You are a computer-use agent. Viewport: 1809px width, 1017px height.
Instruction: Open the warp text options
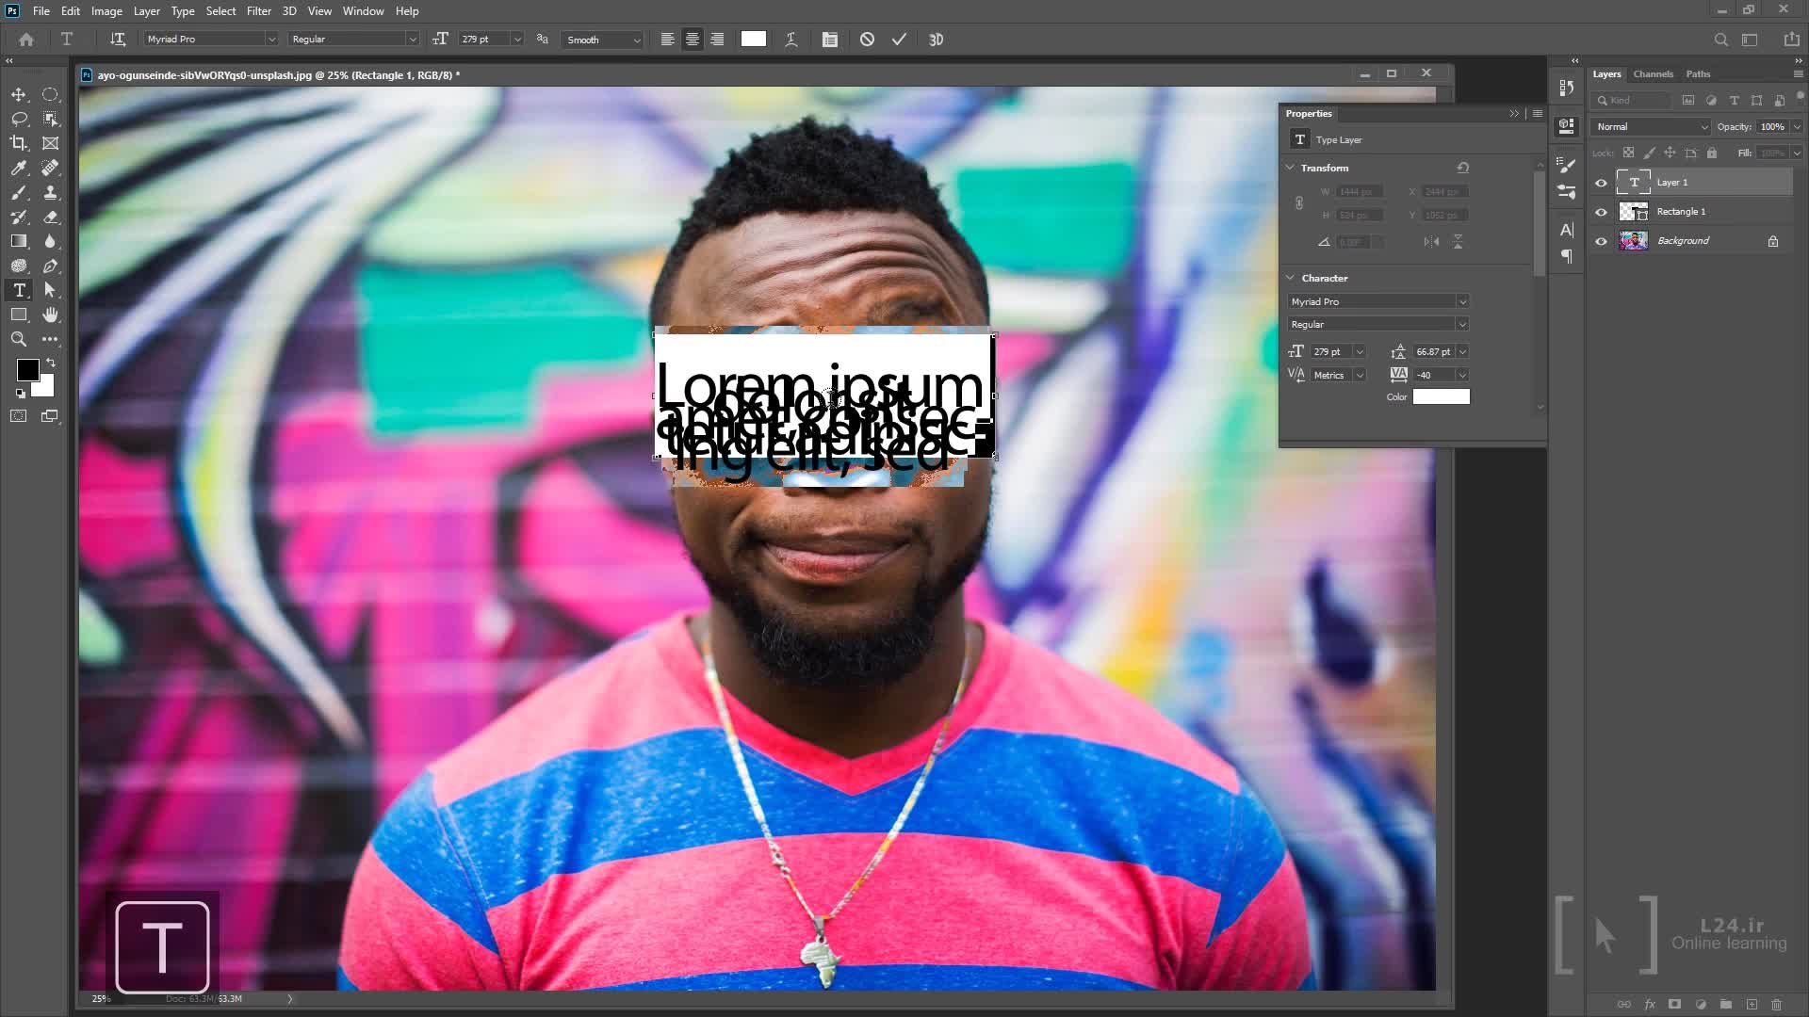click(791, 40)
